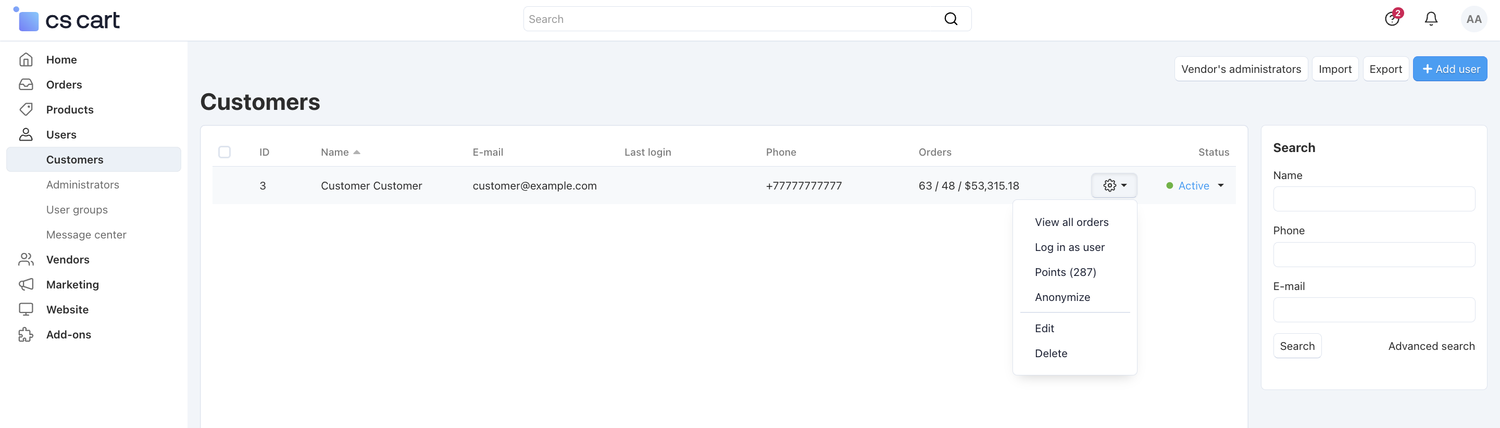This screenshot has width=1500, height=428.
Task: Click the Customer Customer name cell
Action: click(371, 186)
